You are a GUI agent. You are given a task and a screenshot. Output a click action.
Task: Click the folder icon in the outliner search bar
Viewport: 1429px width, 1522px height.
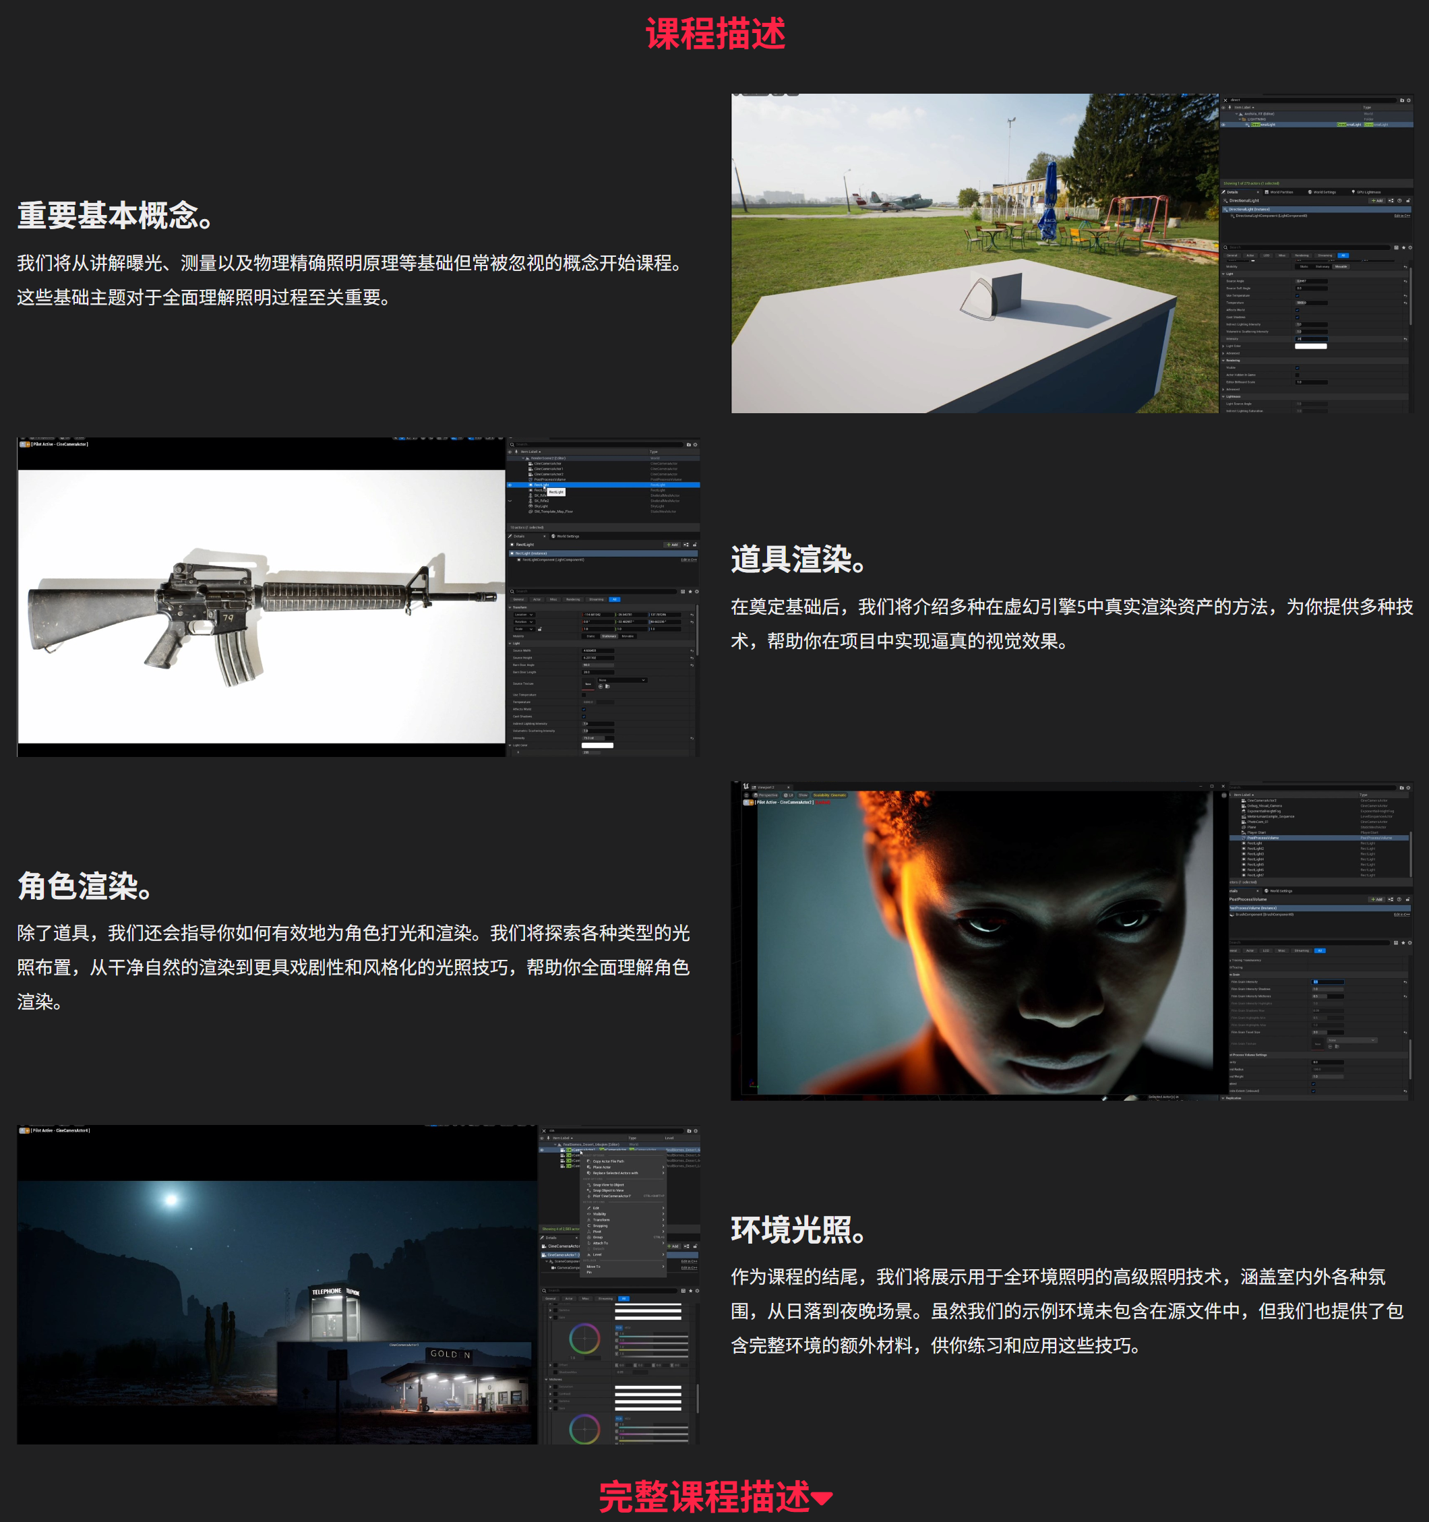click(x=690, y=445)
